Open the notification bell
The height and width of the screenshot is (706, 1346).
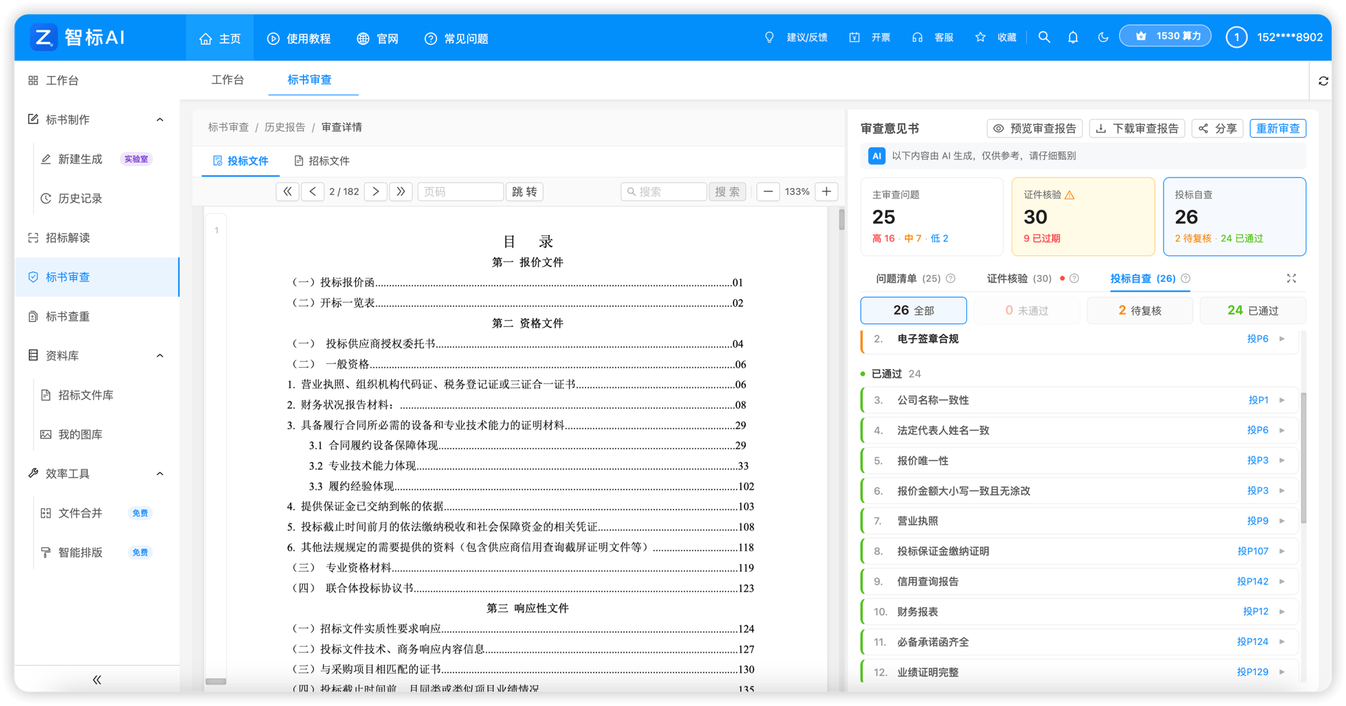1073,38
